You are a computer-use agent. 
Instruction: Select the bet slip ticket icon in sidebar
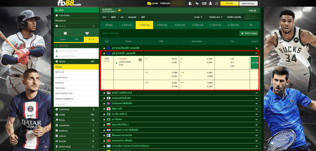click(65, 33)
